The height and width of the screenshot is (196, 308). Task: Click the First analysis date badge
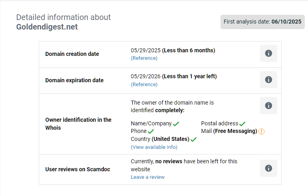pos(262,22)
